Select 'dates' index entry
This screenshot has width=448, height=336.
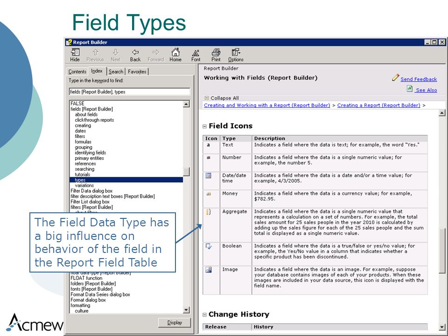point(80,131)
